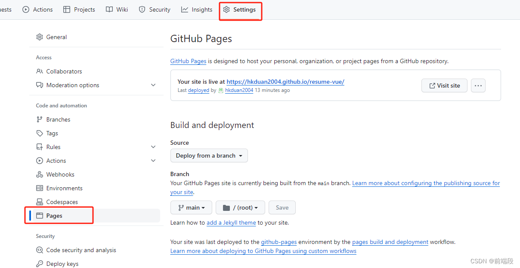The image size is (520, 268).
Task: Expand the sidebar Actions chevron
Action: tap(153, 161)
